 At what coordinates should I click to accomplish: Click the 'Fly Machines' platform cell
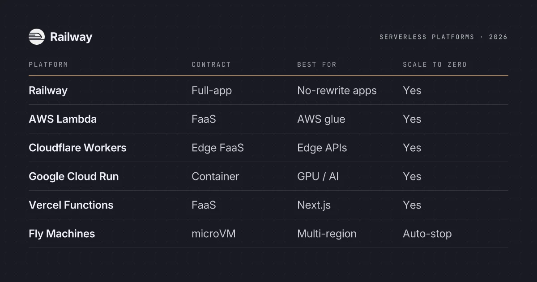62,234
